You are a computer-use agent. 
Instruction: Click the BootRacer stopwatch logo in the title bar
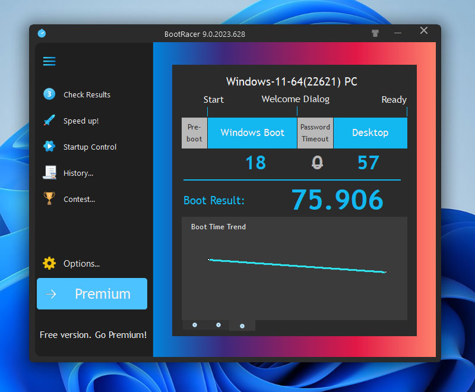click(42, 33)
